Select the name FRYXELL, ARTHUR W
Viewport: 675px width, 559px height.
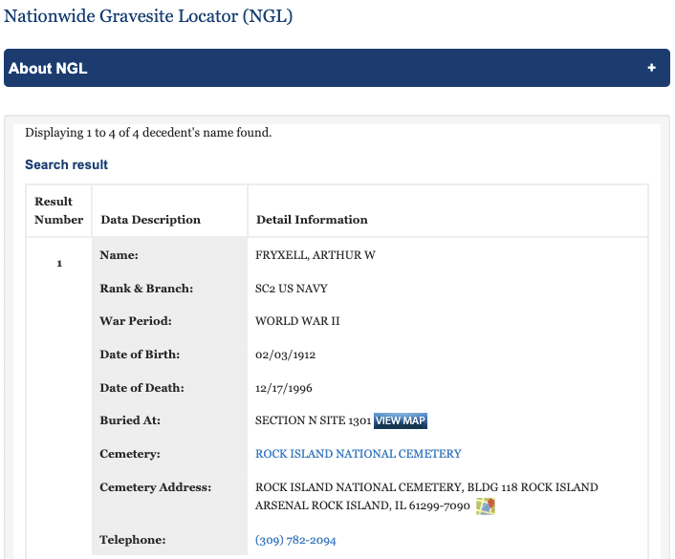tap(316, 255)
